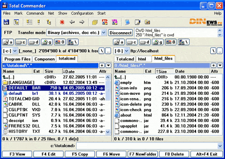The image size is (225, 159).
Task: Click the back arrow toolbar icon
Action: click(72, 22)
